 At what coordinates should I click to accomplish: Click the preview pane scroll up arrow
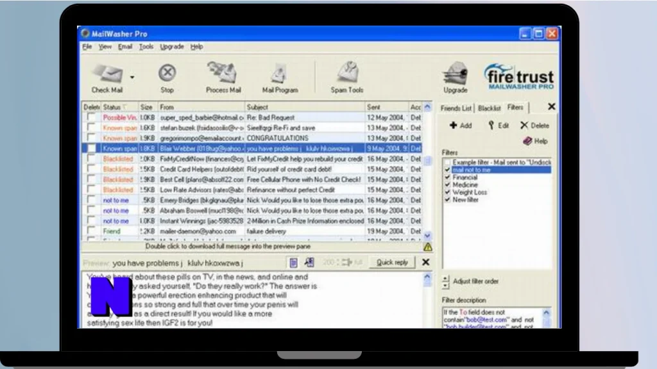pyautogui.click(x=427, y=277)
